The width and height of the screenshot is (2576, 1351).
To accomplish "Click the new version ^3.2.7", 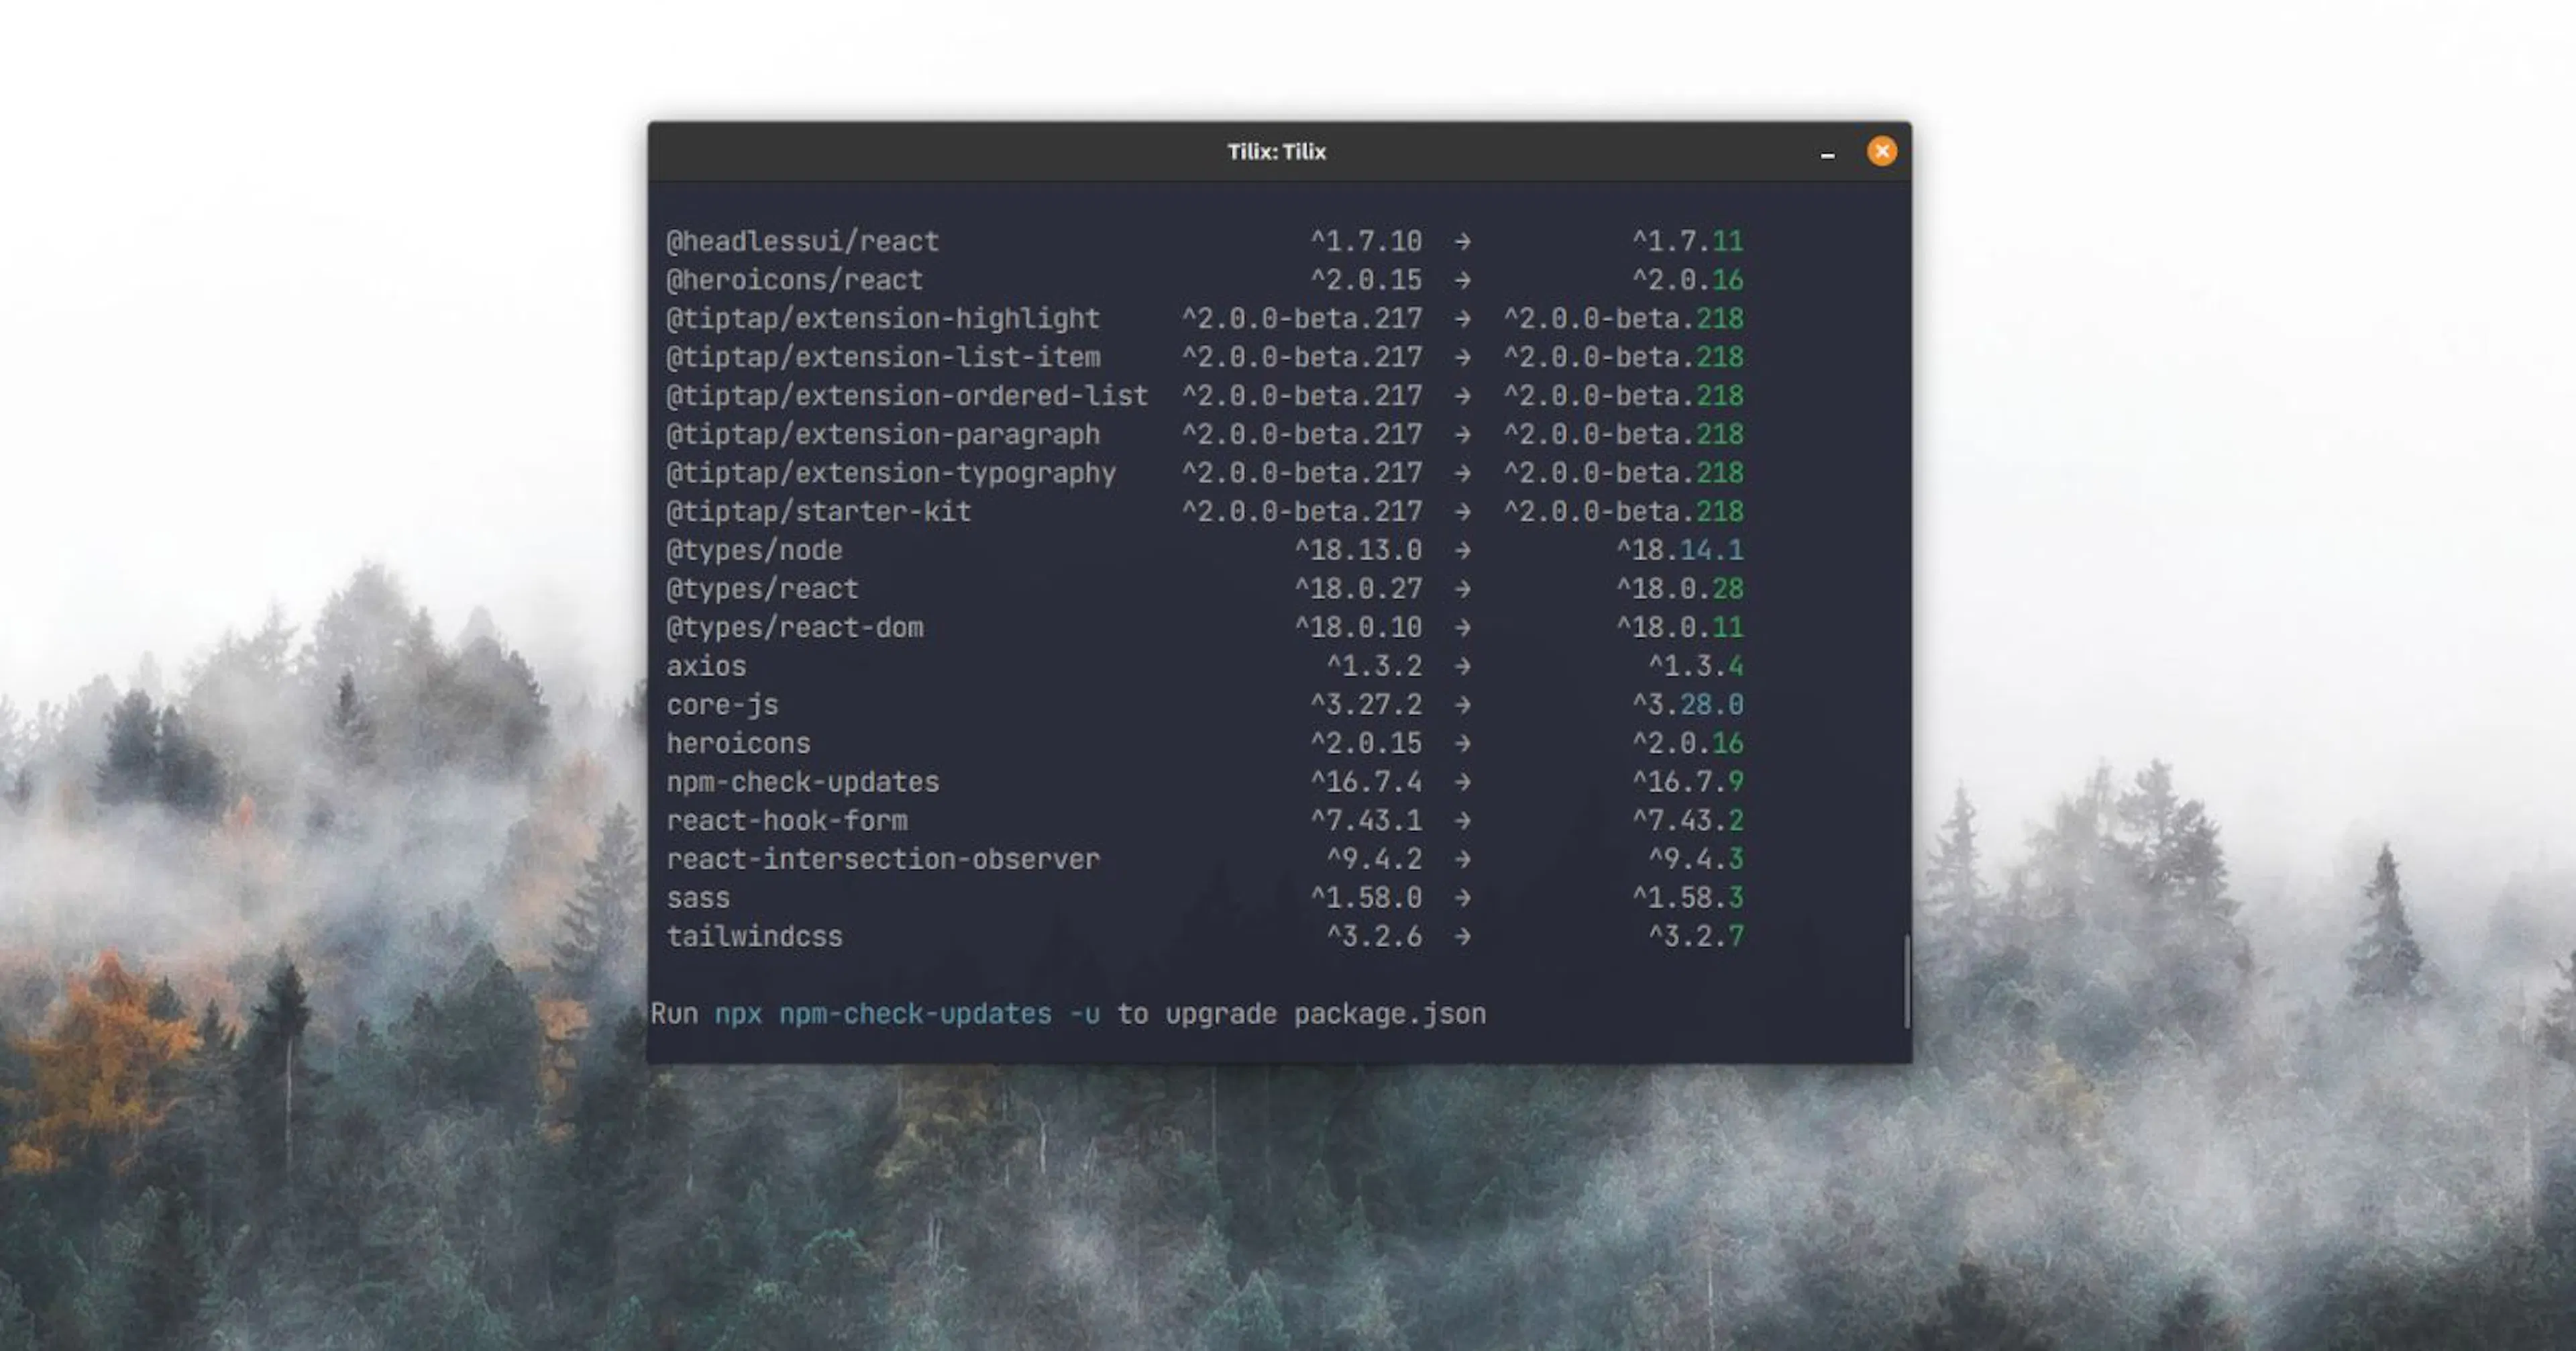I will (1696, 937).
